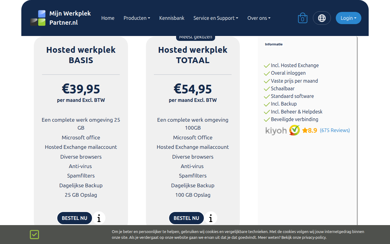Show info icon for the BASIS plan
The width and height of the screenshot is (390, 244).
coord(99,218)
